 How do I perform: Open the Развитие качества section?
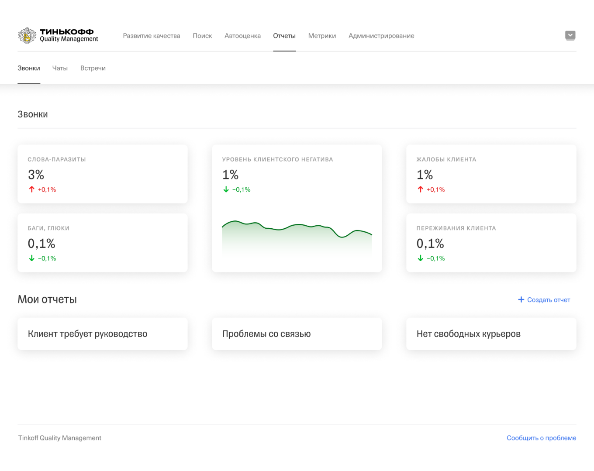pos(152,36)
